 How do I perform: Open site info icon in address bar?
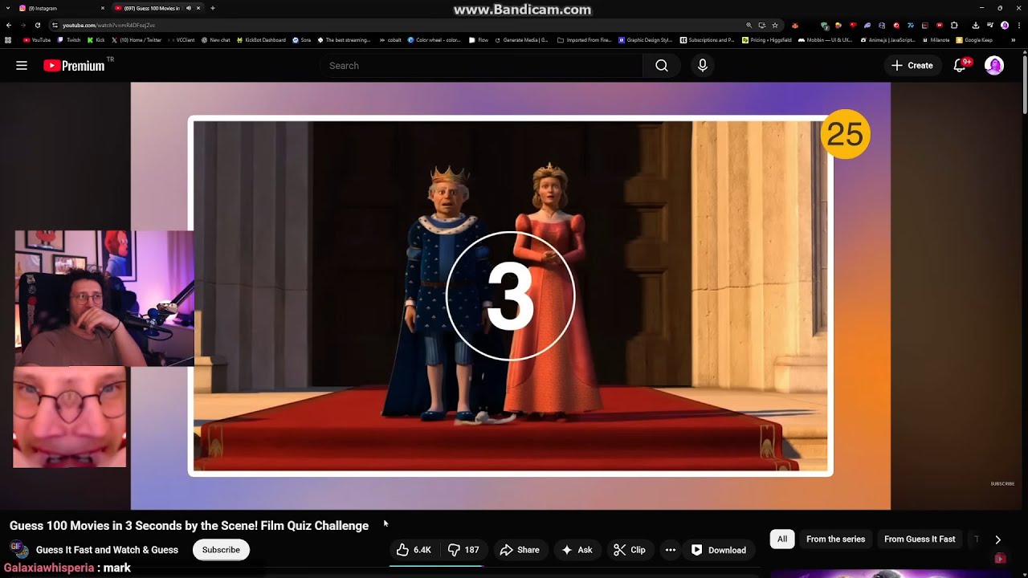click(x=54, y=25)
